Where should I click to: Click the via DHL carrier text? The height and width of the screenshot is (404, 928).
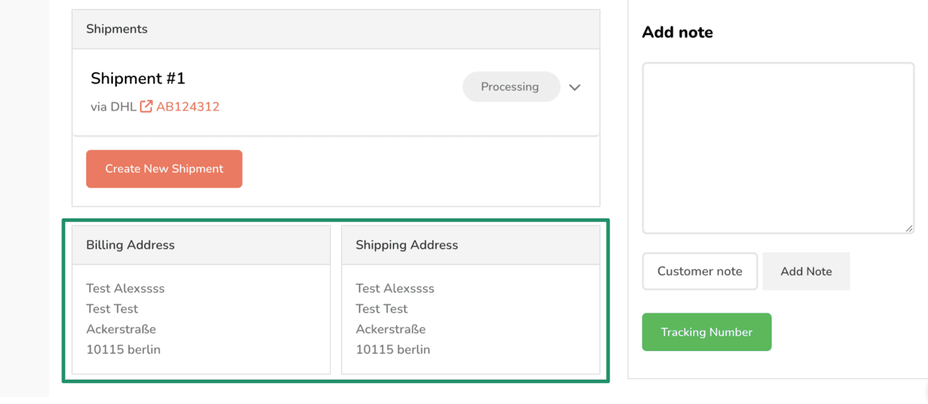pos(114,106)
